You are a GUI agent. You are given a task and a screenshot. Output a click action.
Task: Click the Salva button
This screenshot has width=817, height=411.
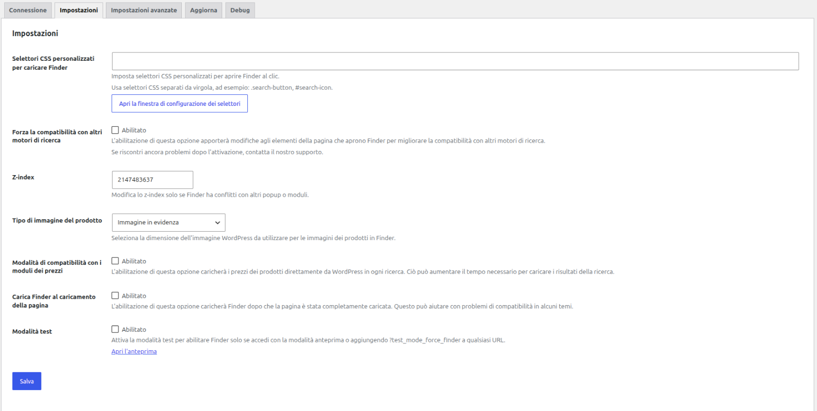27,381
